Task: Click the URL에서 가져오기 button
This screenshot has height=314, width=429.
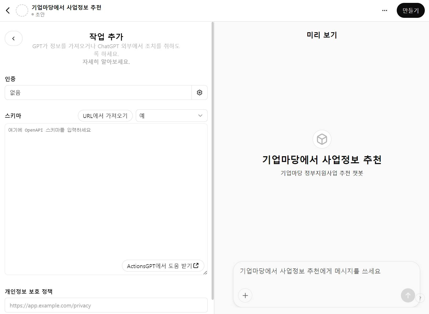Action: (x=105, y=116)
